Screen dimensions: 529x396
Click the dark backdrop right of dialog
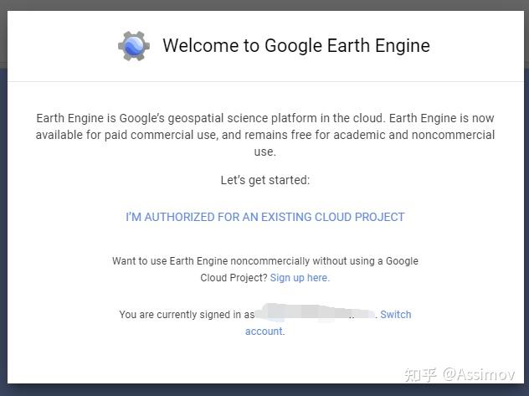pos(526,209)
